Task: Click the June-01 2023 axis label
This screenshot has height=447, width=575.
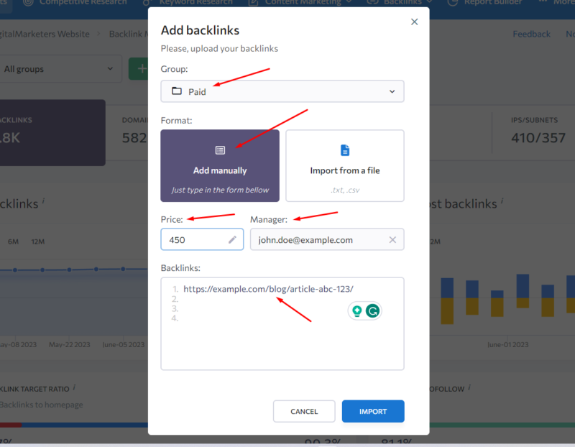Action: [508, 345]
